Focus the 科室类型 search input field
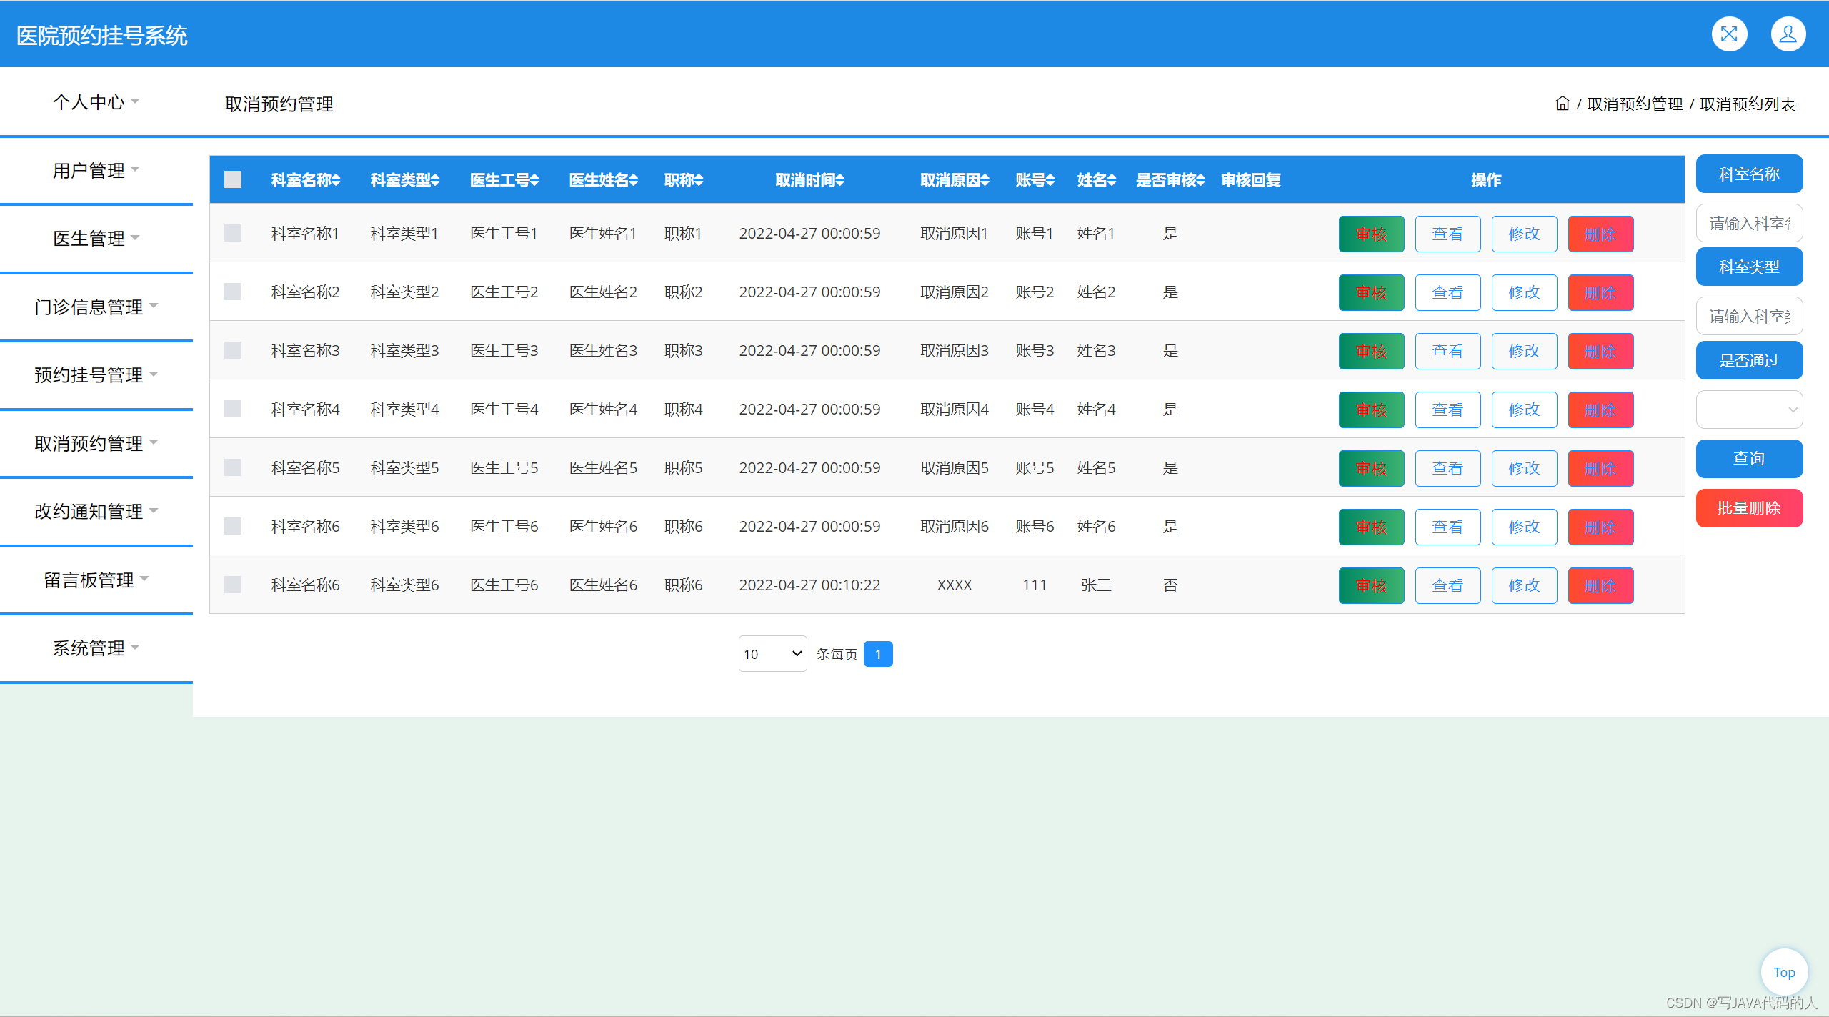 coord(1749,316)
